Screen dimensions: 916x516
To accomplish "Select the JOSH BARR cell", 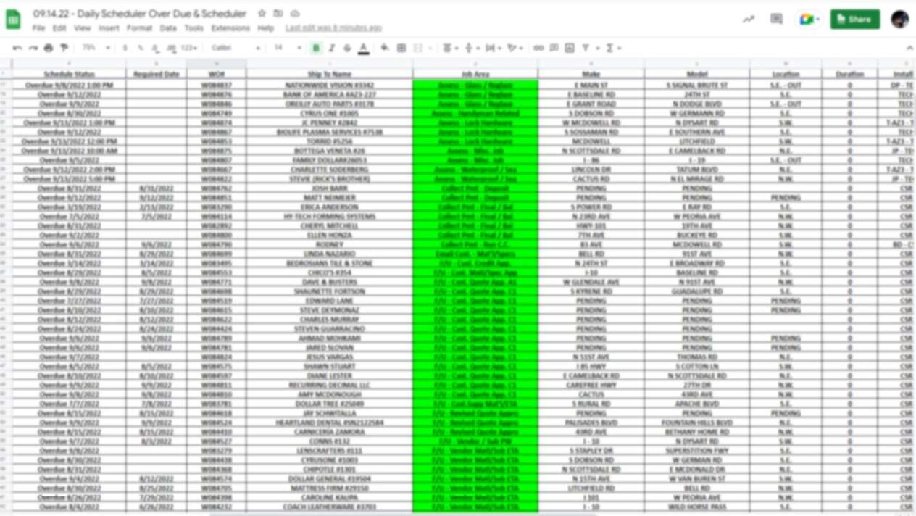I will tap(330, 188).
